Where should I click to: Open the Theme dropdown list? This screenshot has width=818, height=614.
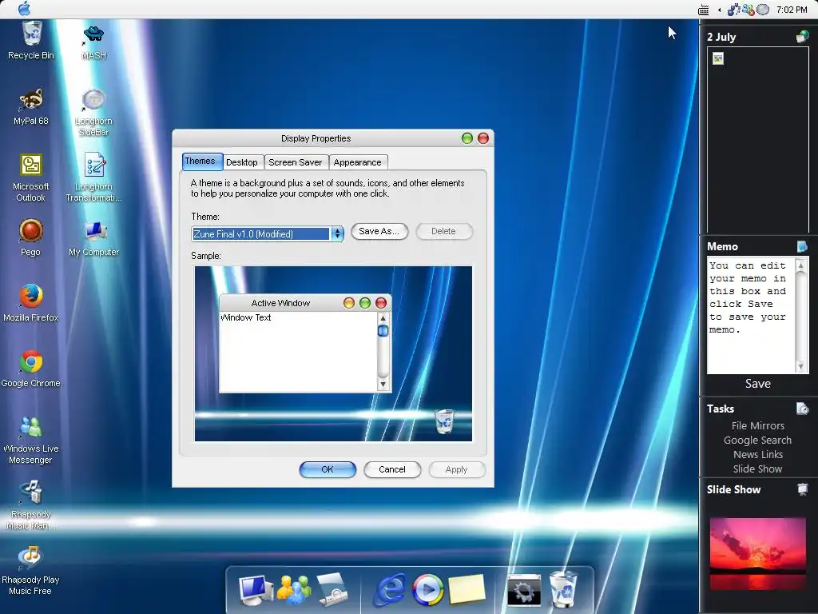click(338, 234)
